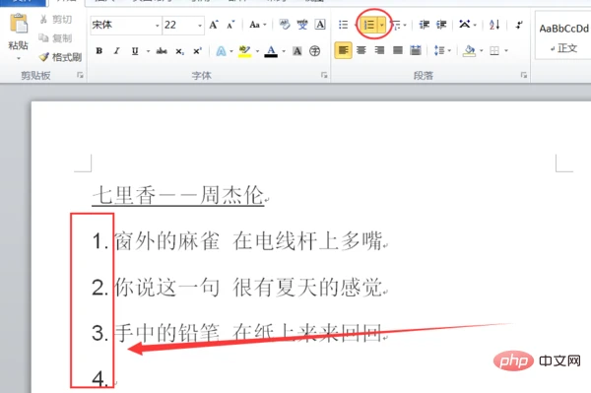Open the Asian Layout dropdown arrow

[x=475, y=25]
